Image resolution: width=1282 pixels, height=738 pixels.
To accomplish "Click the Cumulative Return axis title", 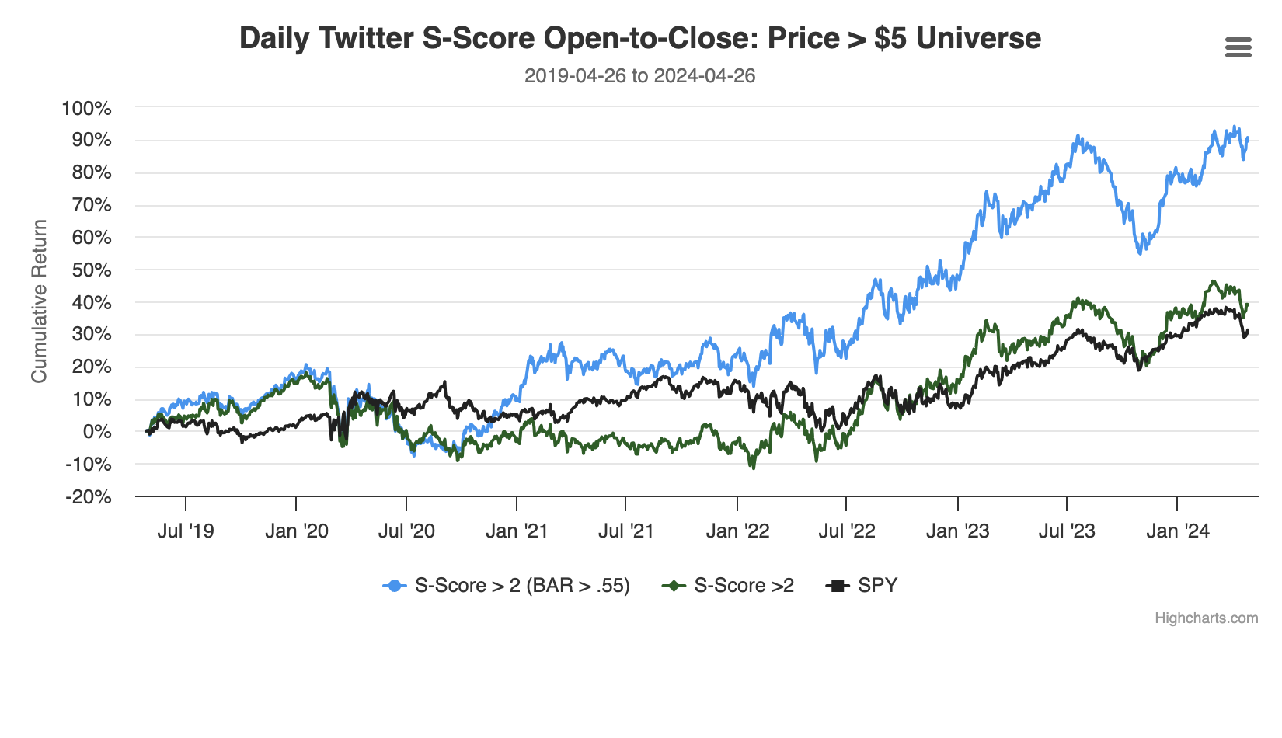I will point(39,301).
